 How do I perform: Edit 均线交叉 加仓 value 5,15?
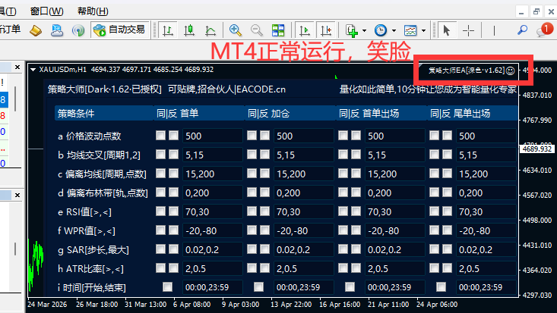[x=304, y=155]
